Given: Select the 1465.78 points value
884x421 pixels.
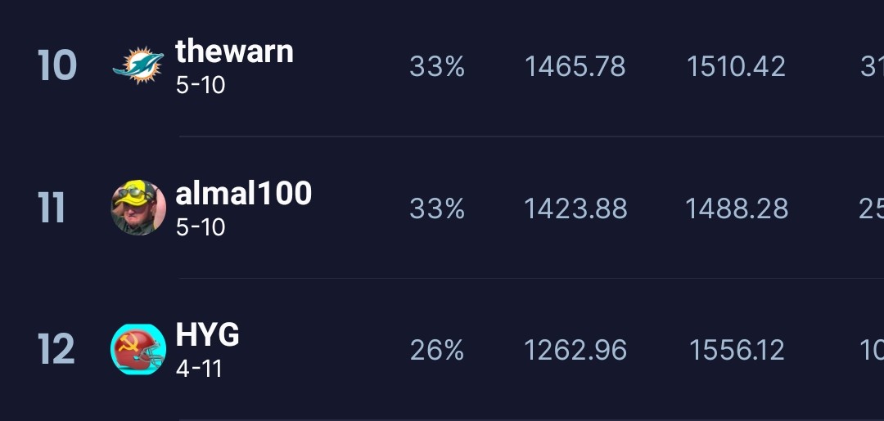Looking at the screenshot, I should [x=575, y=67].
